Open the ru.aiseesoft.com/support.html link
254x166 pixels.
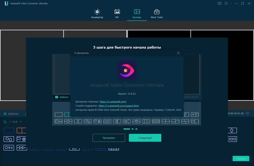[118, 106]
